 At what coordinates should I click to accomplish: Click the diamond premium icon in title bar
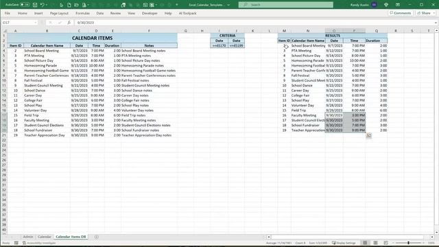tap(386, 5)
